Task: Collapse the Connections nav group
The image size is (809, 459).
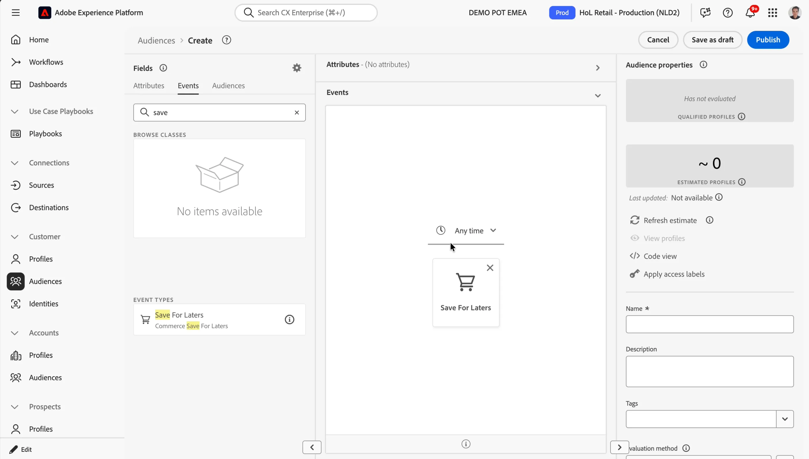Action: [x=14, y=163]
